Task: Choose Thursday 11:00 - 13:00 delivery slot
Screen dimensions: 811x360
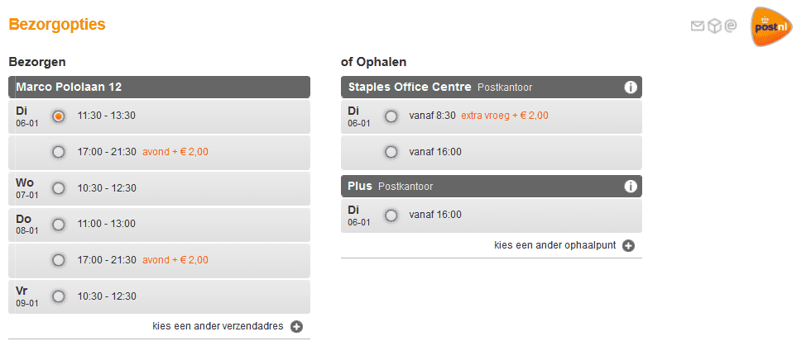Action: [x=59, y=224]
